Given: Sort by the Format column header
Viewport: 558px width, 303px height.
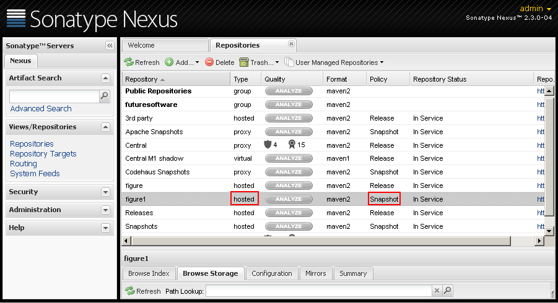Looking at the screenshot, I should 344,79.
